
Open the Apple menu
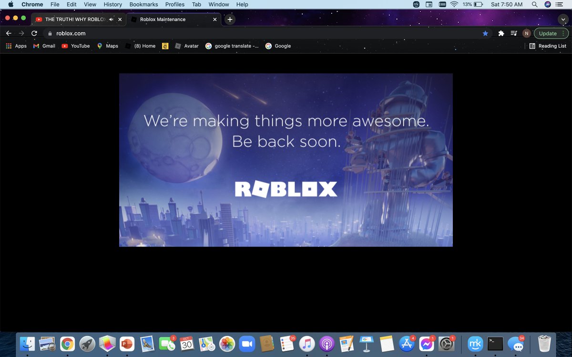(x=11, y=4)
